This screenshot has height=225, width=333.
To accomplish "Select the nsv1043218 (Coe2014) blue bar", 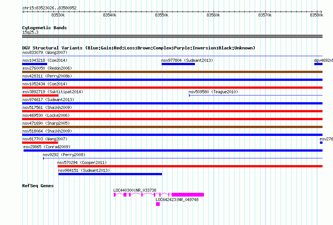I will [x=35, y=64].
